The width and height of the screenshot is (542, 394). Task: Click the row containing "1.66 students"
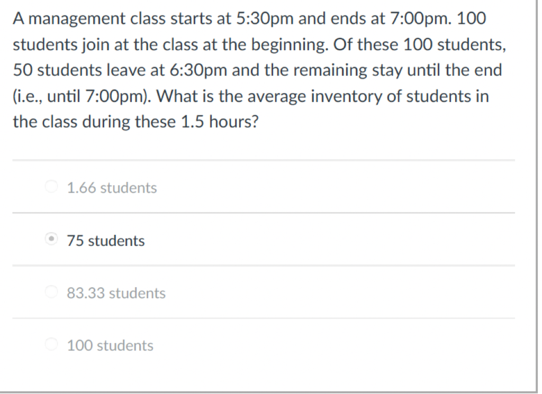coord(265,187)
